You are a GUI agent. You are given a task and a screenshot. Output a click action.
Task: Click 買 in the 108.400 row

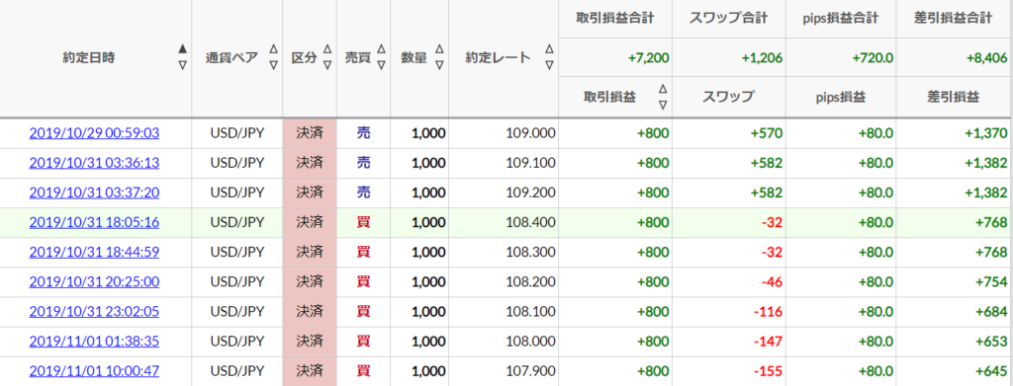coord(364,222)
